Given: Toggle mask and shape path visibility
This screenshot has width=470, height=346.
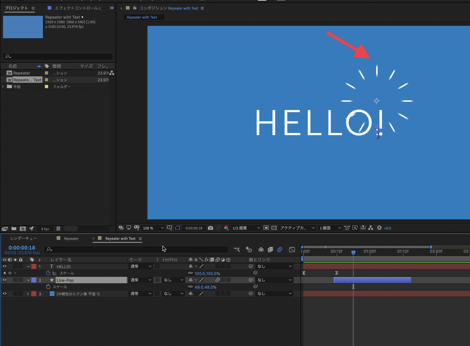Looking at the screenshot, I should (x=177, y=228).
